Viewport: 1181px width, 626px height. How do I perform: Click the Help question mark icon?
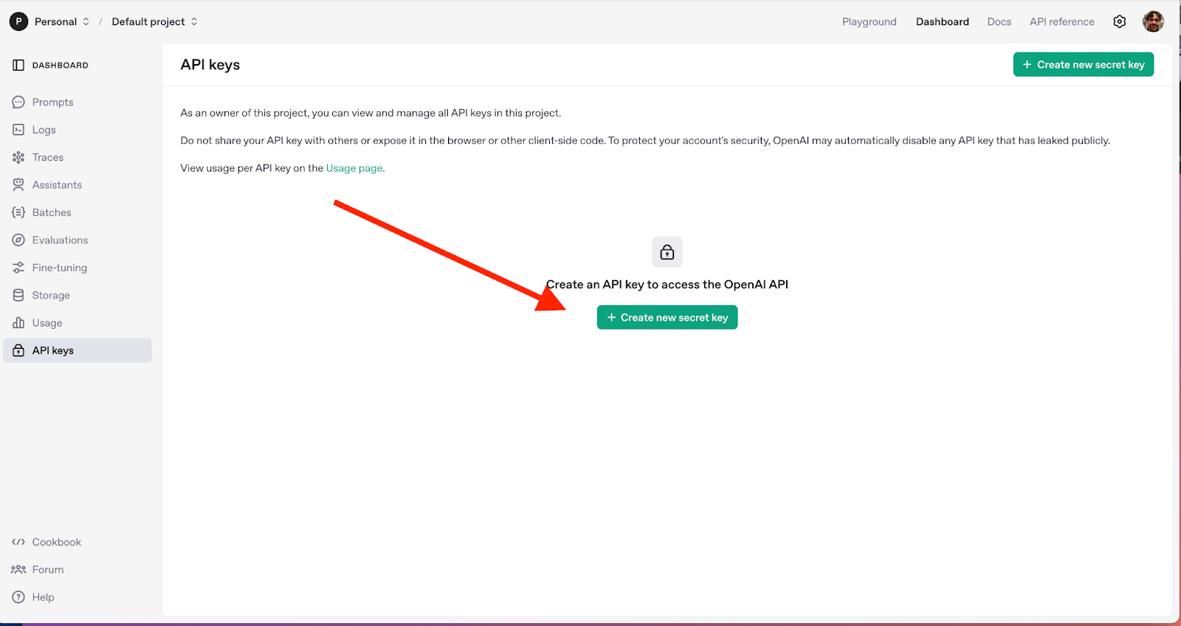18,597
